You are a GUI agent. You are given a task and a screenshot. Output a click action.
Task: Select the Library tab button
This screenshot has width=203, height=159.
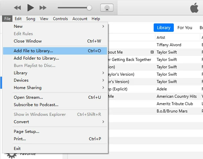pos(163,27)
